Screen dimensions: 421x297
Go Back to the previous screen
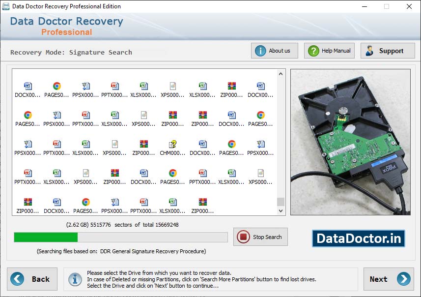32,279
